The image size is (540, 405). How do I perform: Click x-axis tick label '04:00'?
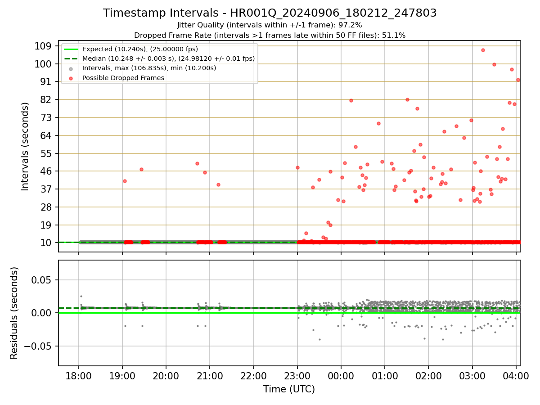pyautogui.click(x=516, y=375)
